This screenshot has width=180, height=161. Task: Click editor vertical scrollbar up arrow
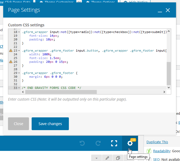(169, 31)
